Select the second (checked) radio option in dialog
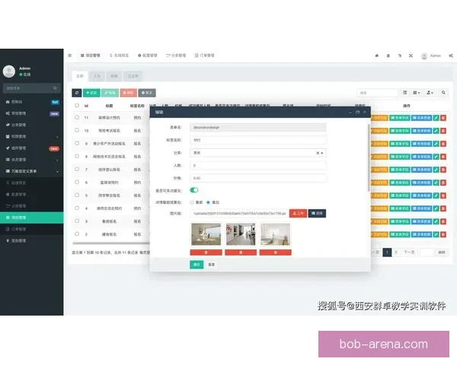This screenshot has width=457, height=365. tap(208, 202)
